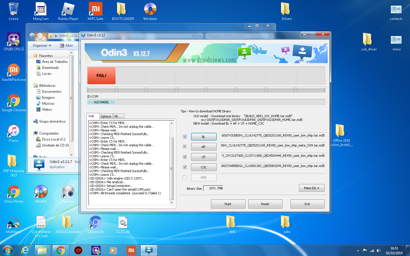Click the Exit button in Odin
The height and width of the screenshot is (256, 410).
pos(307,204)
